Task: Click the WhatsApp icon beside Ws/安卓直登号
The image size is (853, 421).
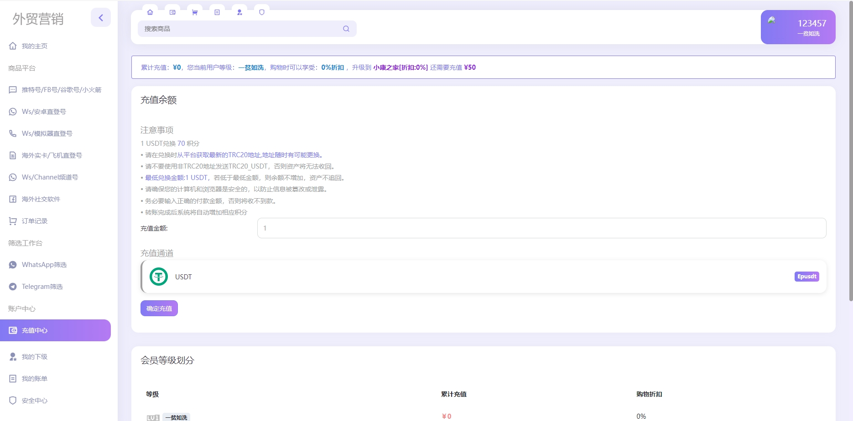Action: (13, 112)
